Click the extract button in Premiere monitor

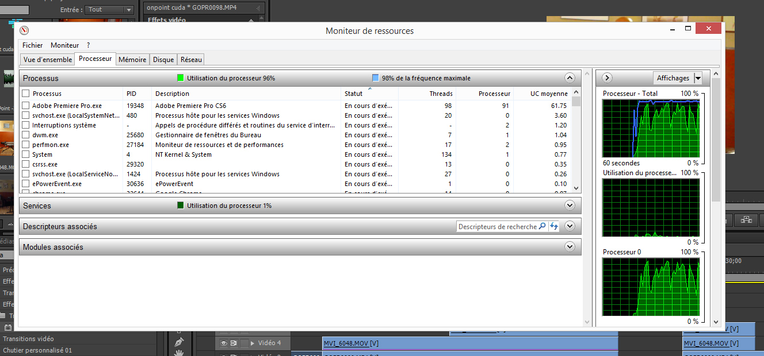click(747, 219)
